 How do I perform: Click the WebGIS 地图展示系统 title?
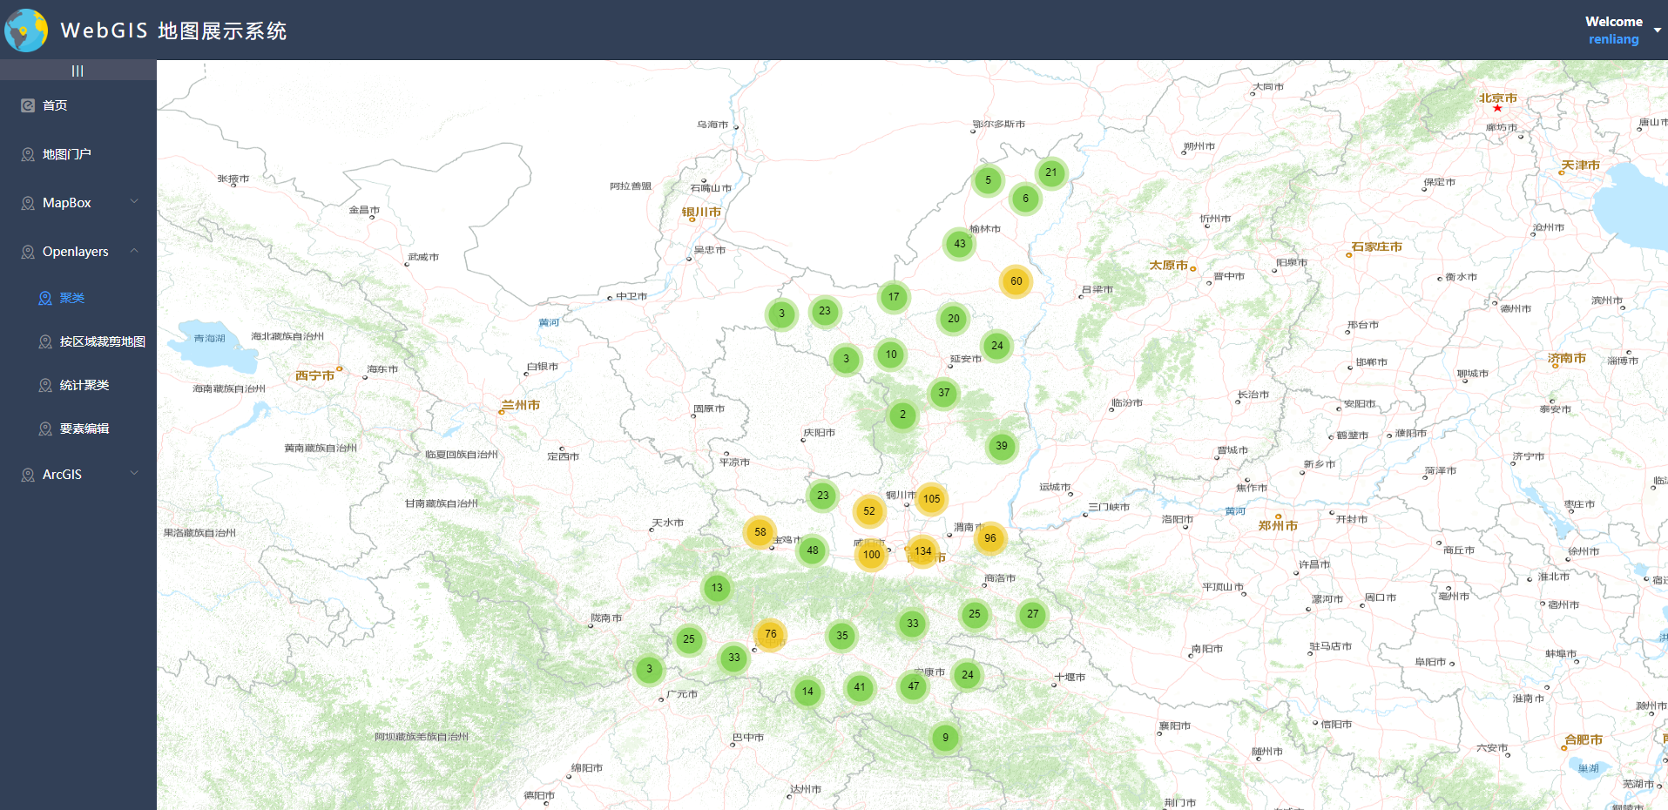pos(173,30)
